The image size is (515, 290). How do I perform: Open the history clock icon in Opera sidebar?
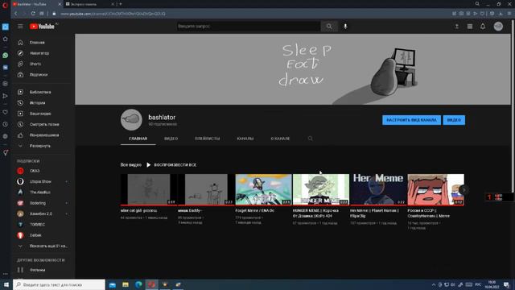pos(6,124)
